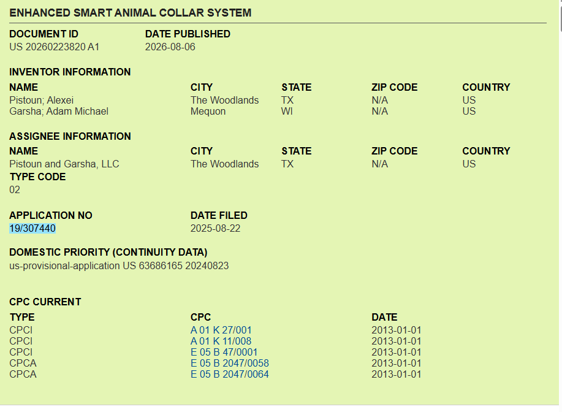Click type code value 02
562x412 pixels.
[x=15, y=189]
